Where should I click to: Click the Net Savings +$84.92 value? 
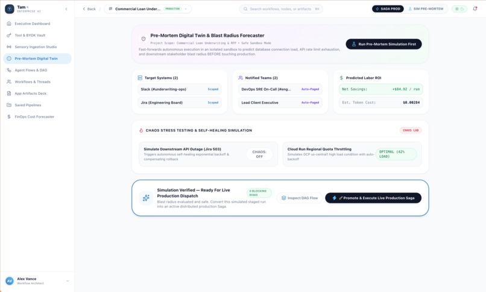[406, 89]
